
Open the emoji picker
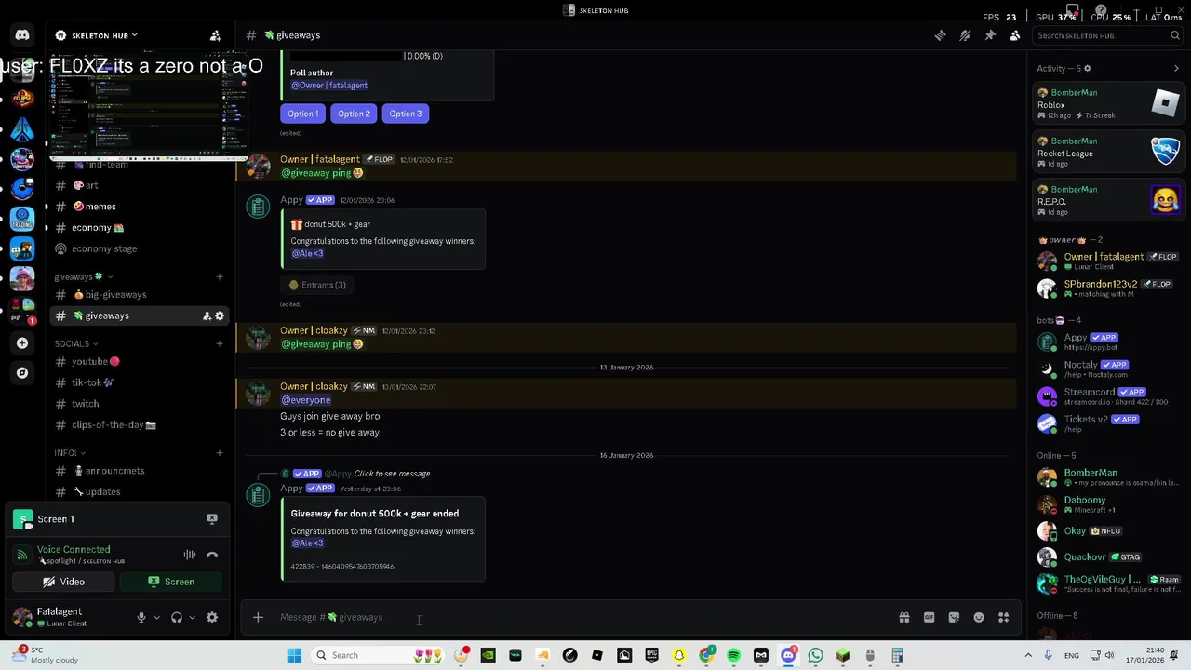coord(979,617)
